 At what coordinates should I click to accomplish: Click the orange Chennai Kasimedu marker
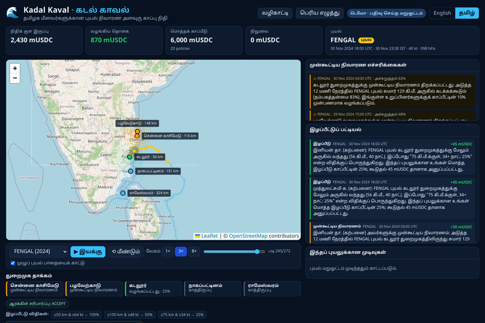click(x=137, y=136)
